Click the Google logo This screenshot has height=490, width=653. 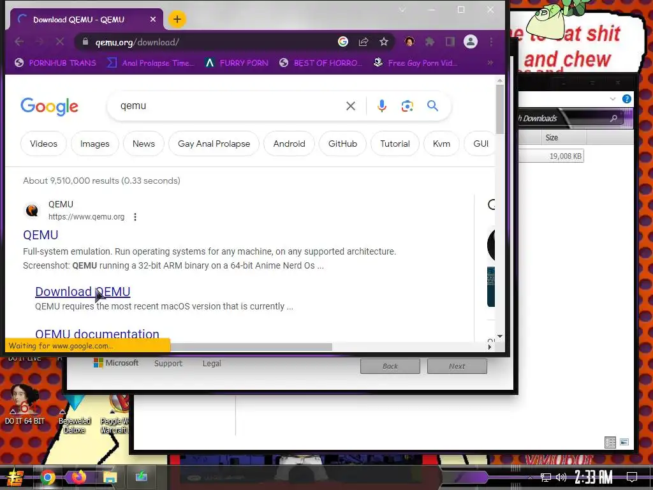click(49, 107)
